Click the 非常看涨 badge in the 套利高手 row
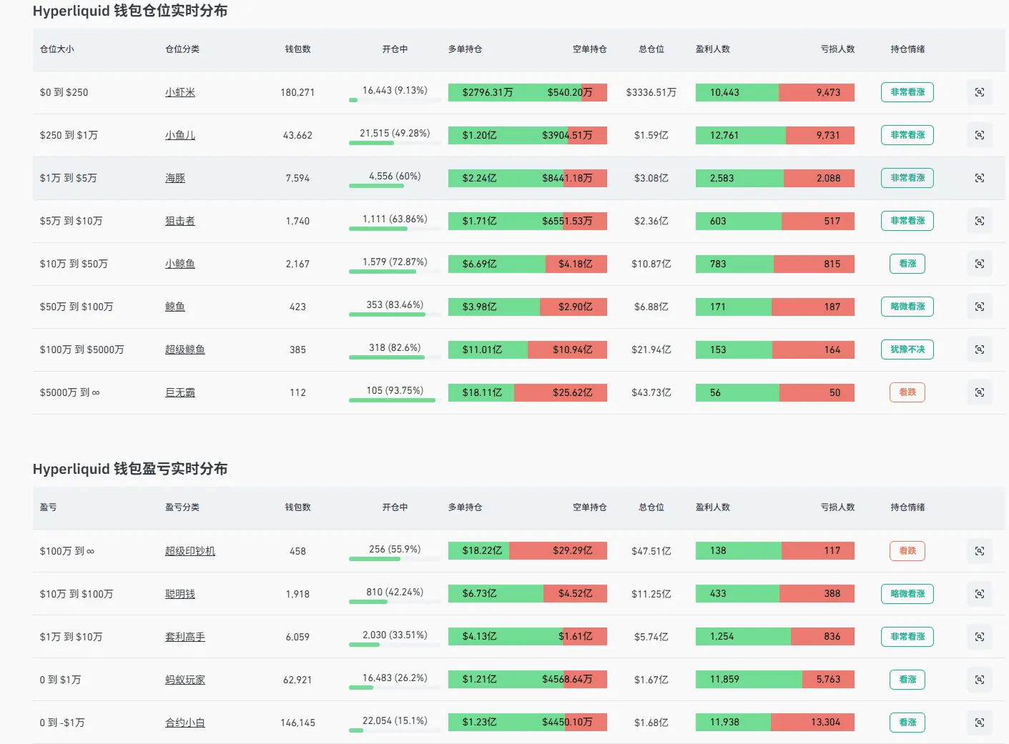This screenshot has height=744, width=1009. coord(907,637)
